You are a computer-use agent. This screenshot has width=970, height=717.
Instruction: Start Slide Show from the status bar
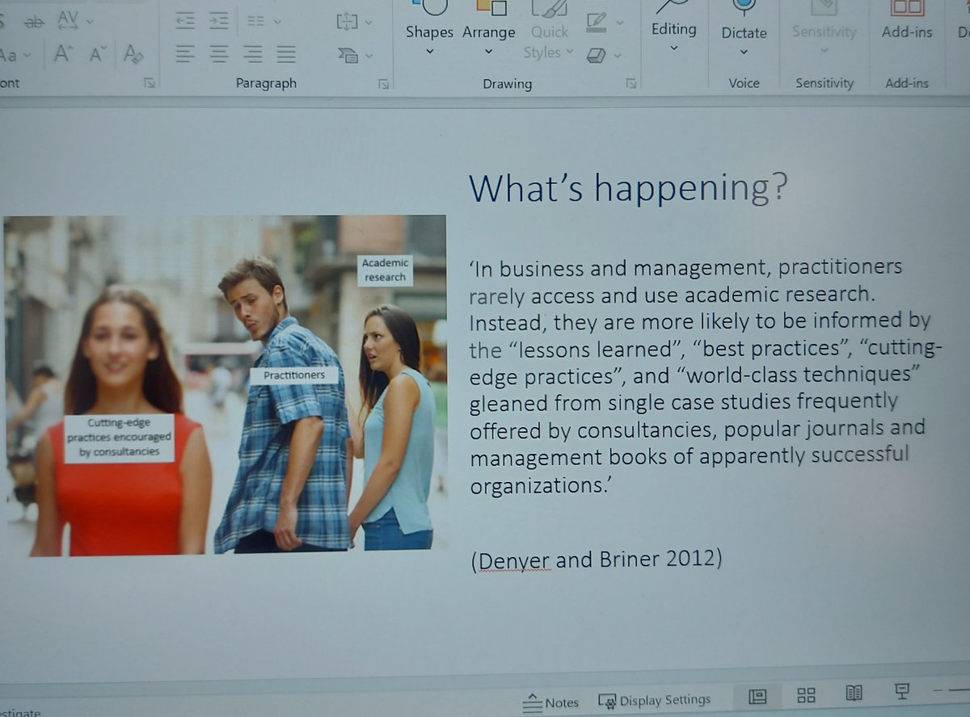902,690
